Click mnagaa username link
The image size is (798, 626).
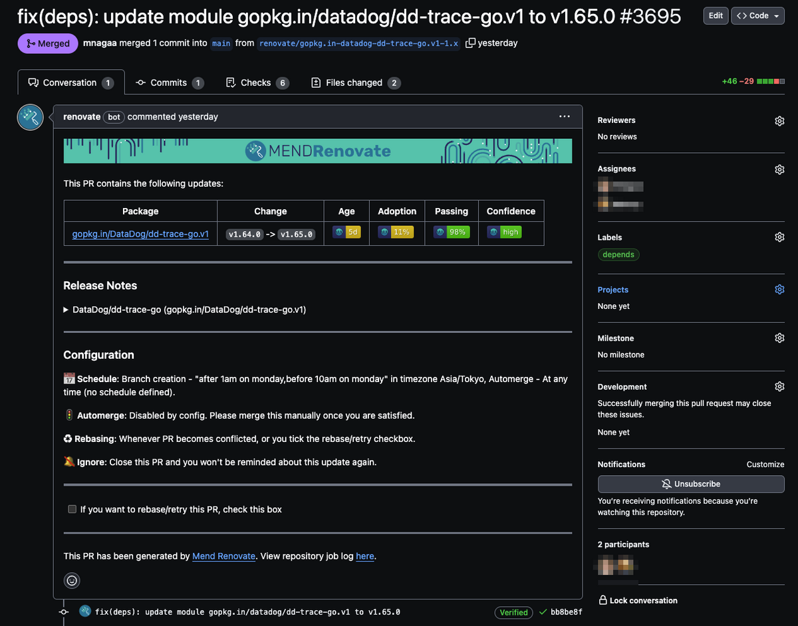(x=101, y=43)
